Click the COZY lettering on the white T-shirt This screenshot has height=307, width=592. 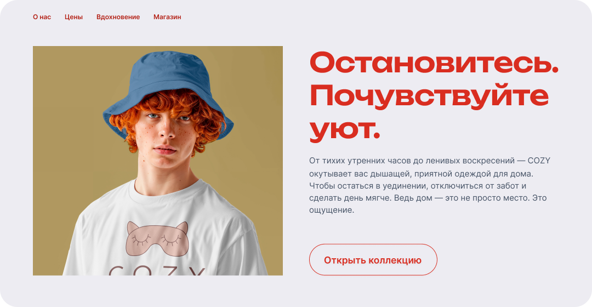[157, 271]
